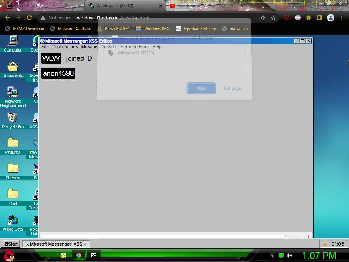Open File Explorer in host taskbar
The image size is (349, 262).
(64, 255)
